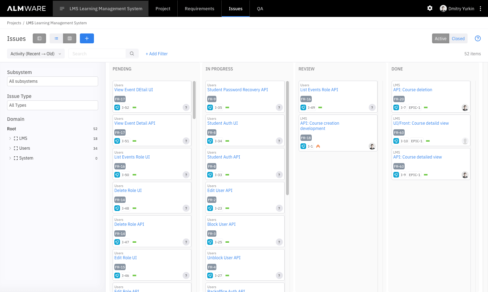Click the FR-9 requirement tag

coord(212,99)
